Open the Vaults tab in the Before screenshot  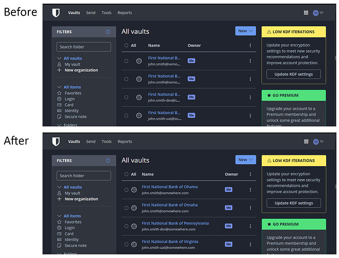tap(74, 13)
